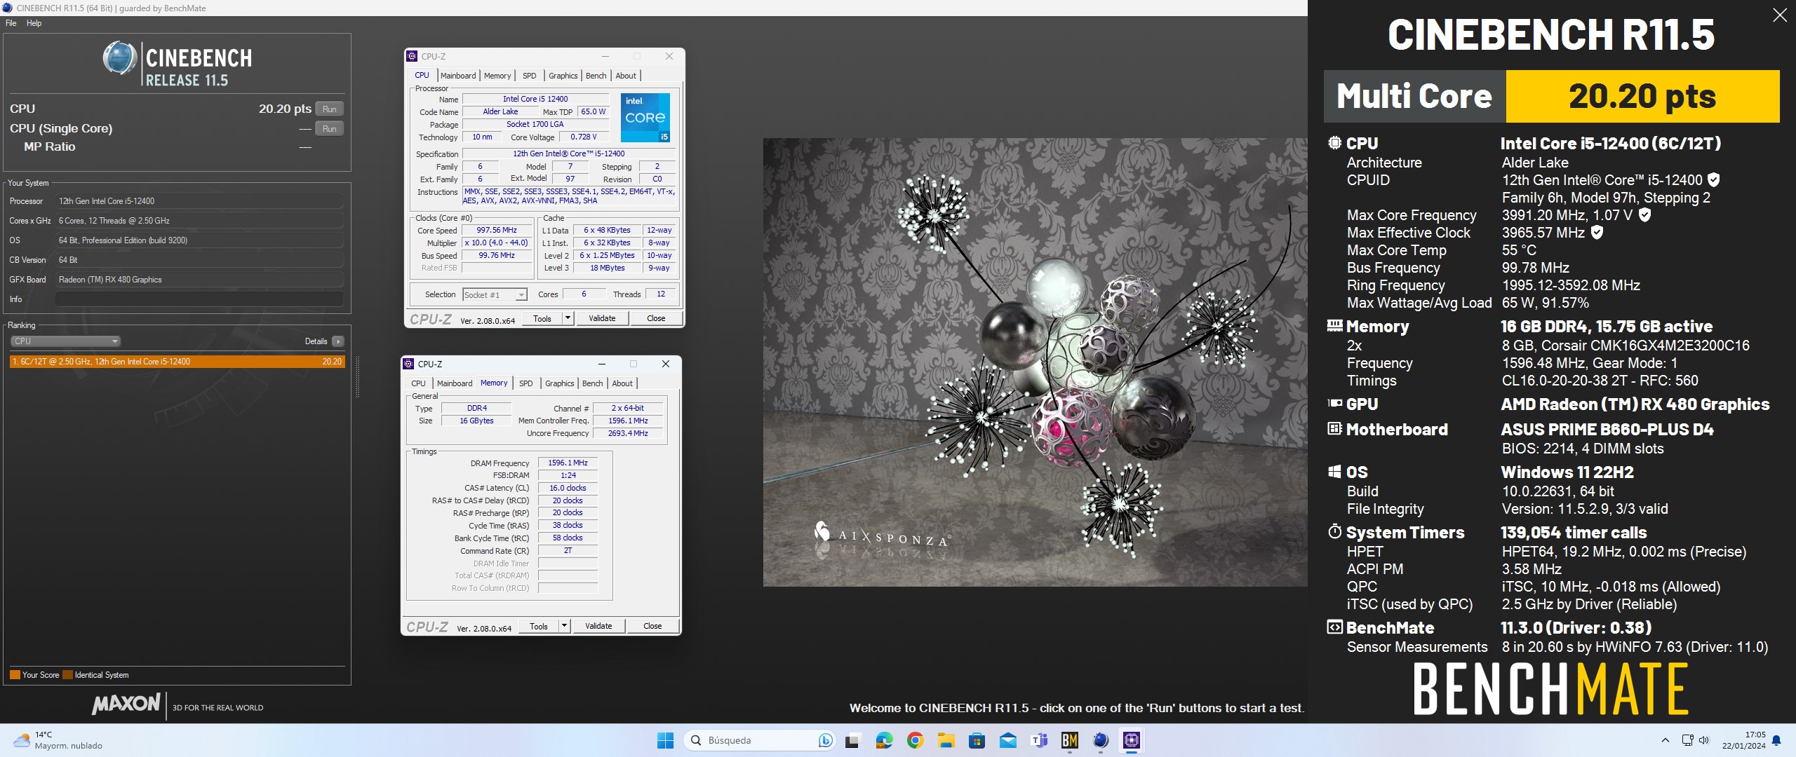Expand the ranking Details arrow

[338, 341]
